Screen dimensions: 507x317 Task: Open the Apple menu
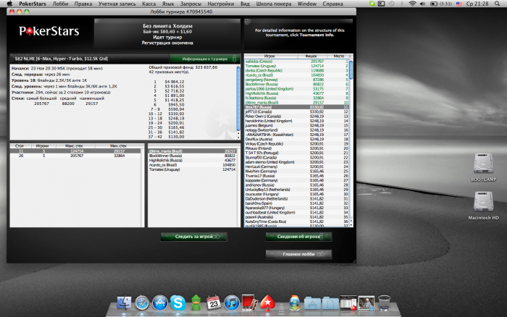point(9,4)
